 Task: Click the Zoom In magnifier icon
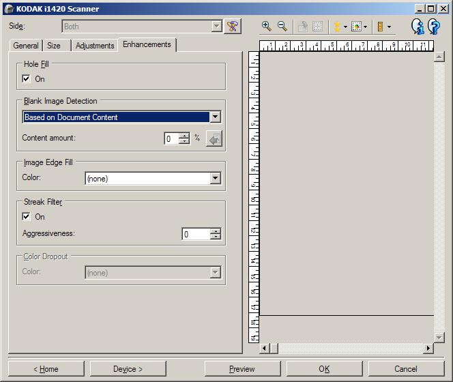pos(266,27)
